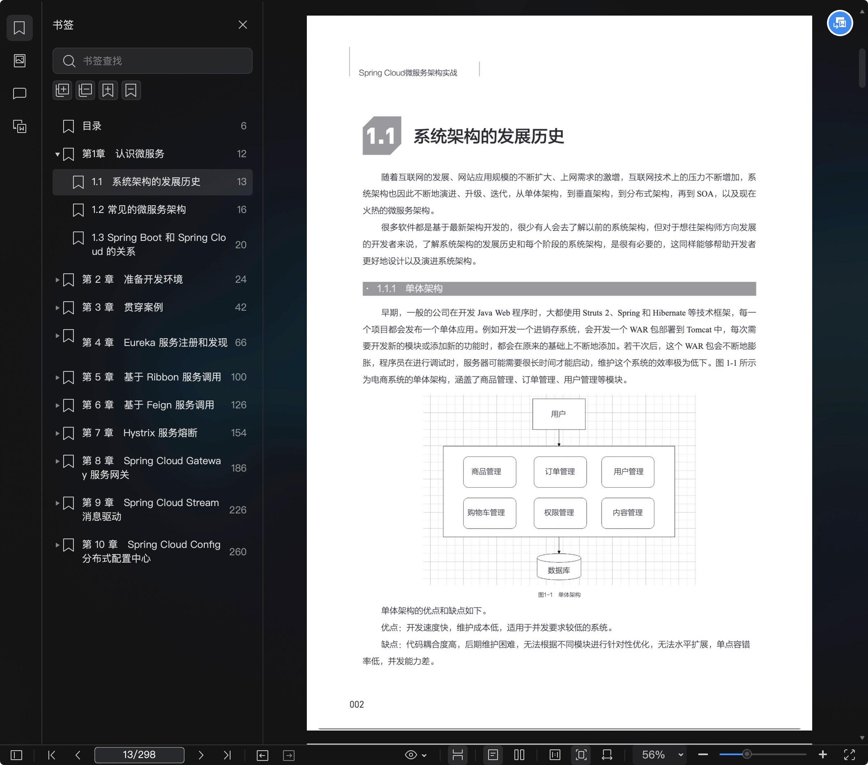Image resolution: width=868 pixels, height=765 pixels.
Task: Adjust the zoom slider handle
Action: click(x=747, y=754)
